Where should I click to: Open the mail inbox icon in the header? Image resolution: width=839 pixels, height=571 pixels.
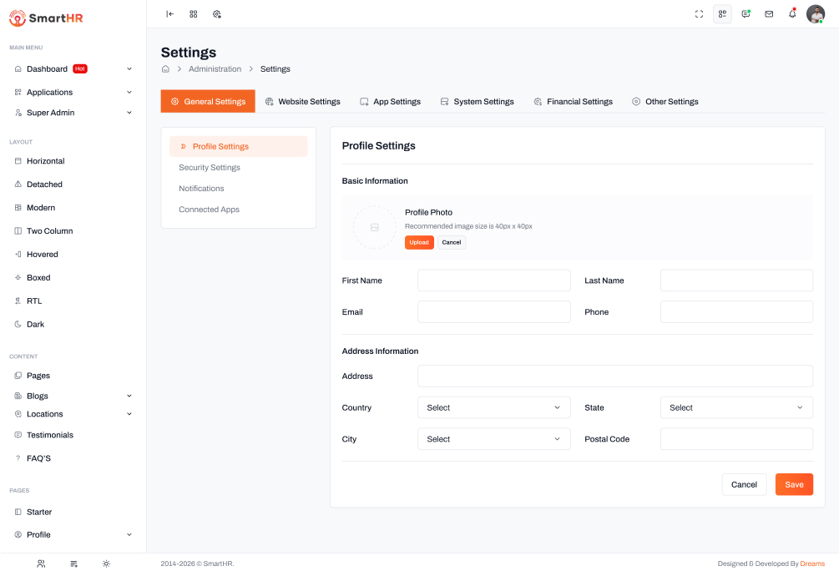(769, 14)
